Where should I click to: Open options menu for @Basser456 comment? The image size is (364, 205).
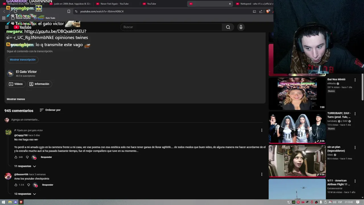coord(262,174)
